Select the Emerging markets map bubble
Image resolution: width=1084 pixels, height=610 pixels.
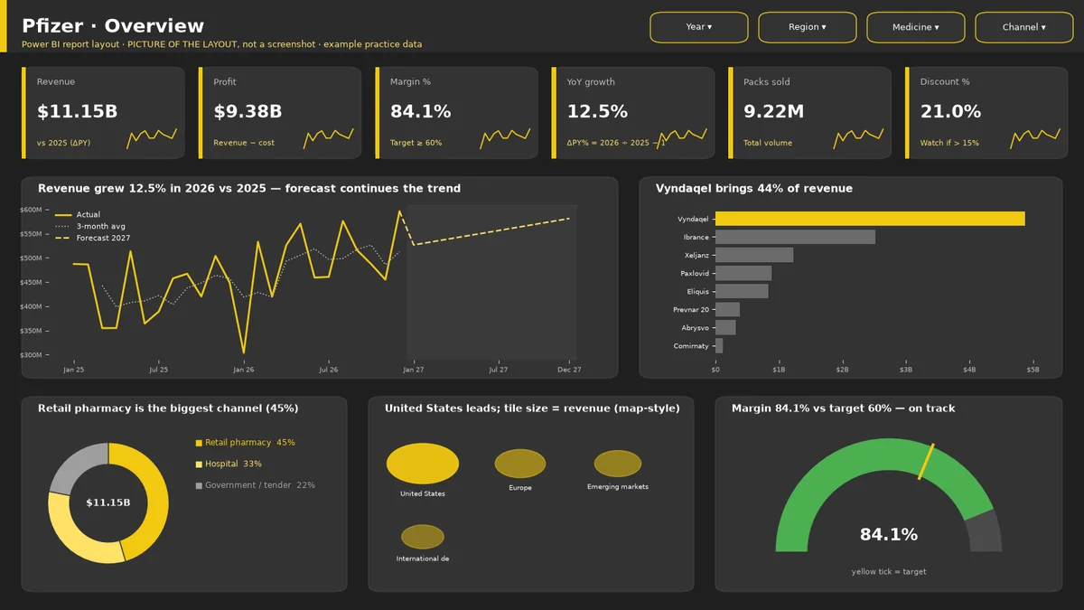(x=618, y=464)
